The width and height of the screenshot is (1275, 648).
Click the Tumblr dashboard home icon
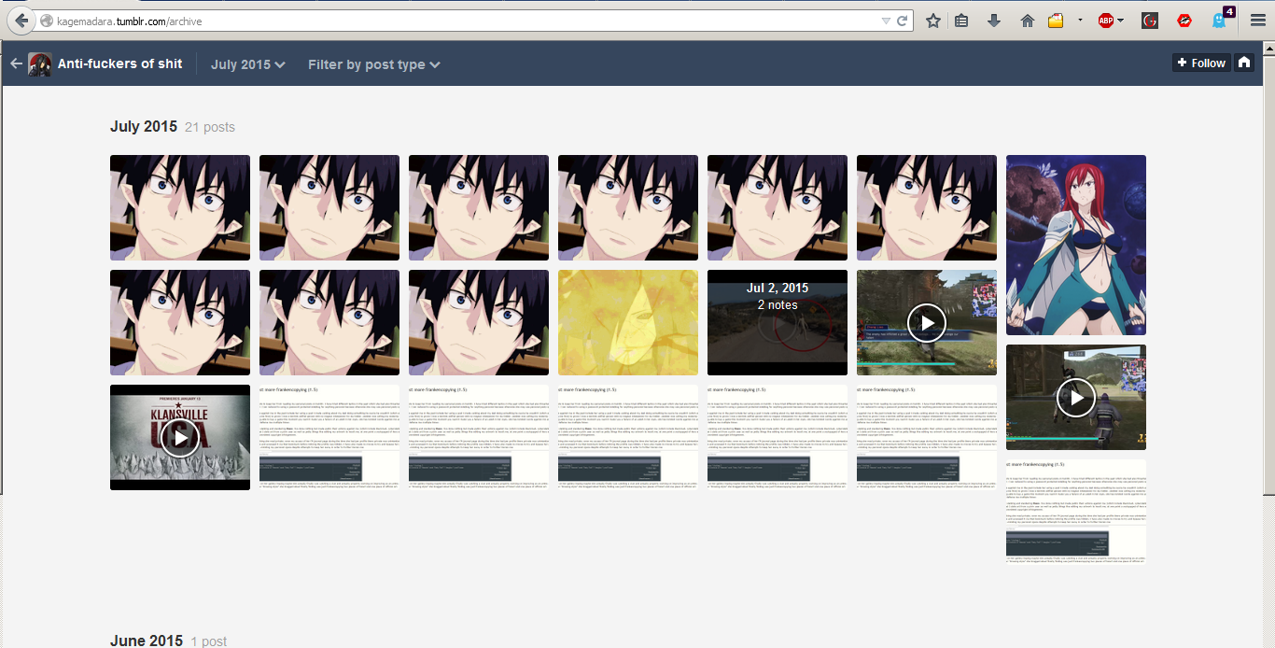1243,63
